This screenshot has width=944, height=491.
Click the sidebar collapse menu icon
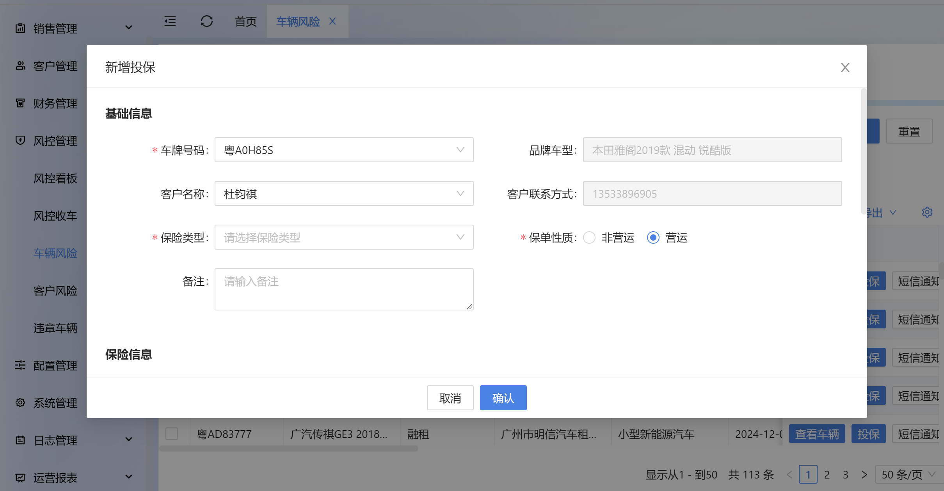[170, 21]
